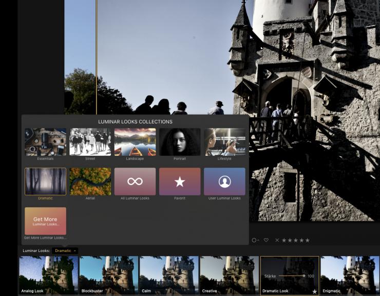Image resolution: width=380 pixels, height=296 pixels.
Task: Select the Dramatic looks collection
Action: tap(45, 181)
